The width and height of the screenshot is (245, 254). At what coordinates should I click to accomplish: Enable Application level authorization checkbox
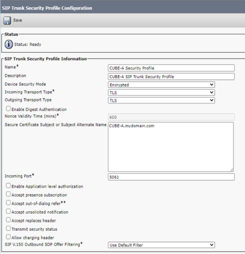(x=8, y=185)
